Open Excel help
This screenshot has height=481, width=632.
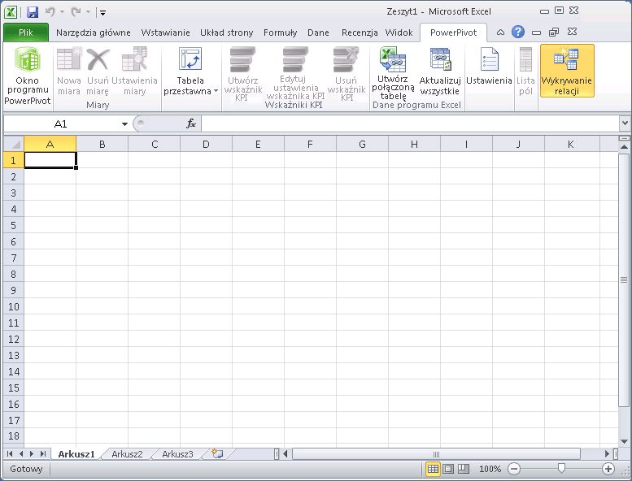(x=518, y=32)
